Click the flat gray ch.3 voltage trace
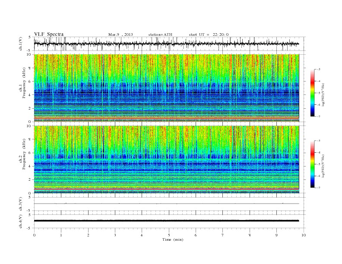342x264 pixels. pyautogui.click(x=166, y=204)
